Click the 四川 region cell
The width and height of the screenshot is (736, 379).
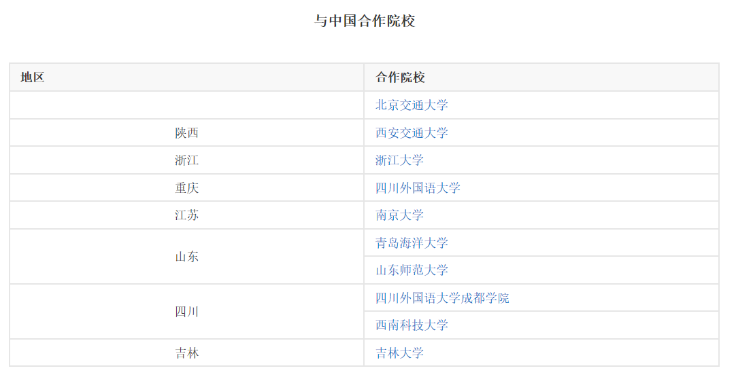(187, 312)
